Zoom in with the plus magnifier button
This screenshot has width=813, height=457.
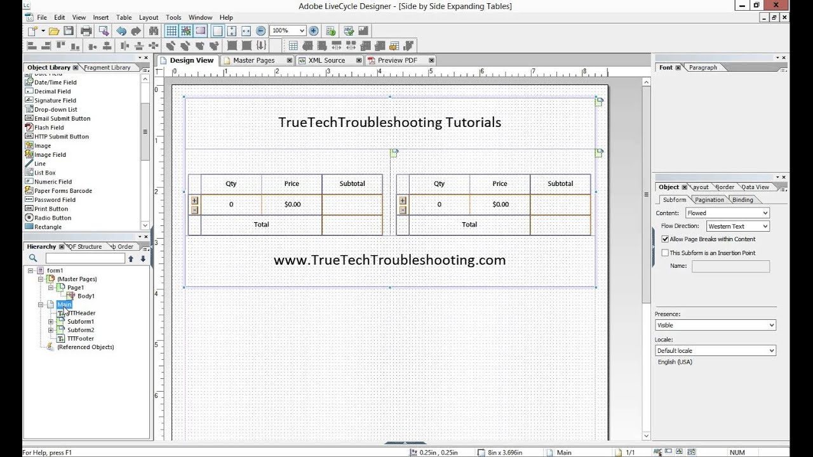[314, 30]
